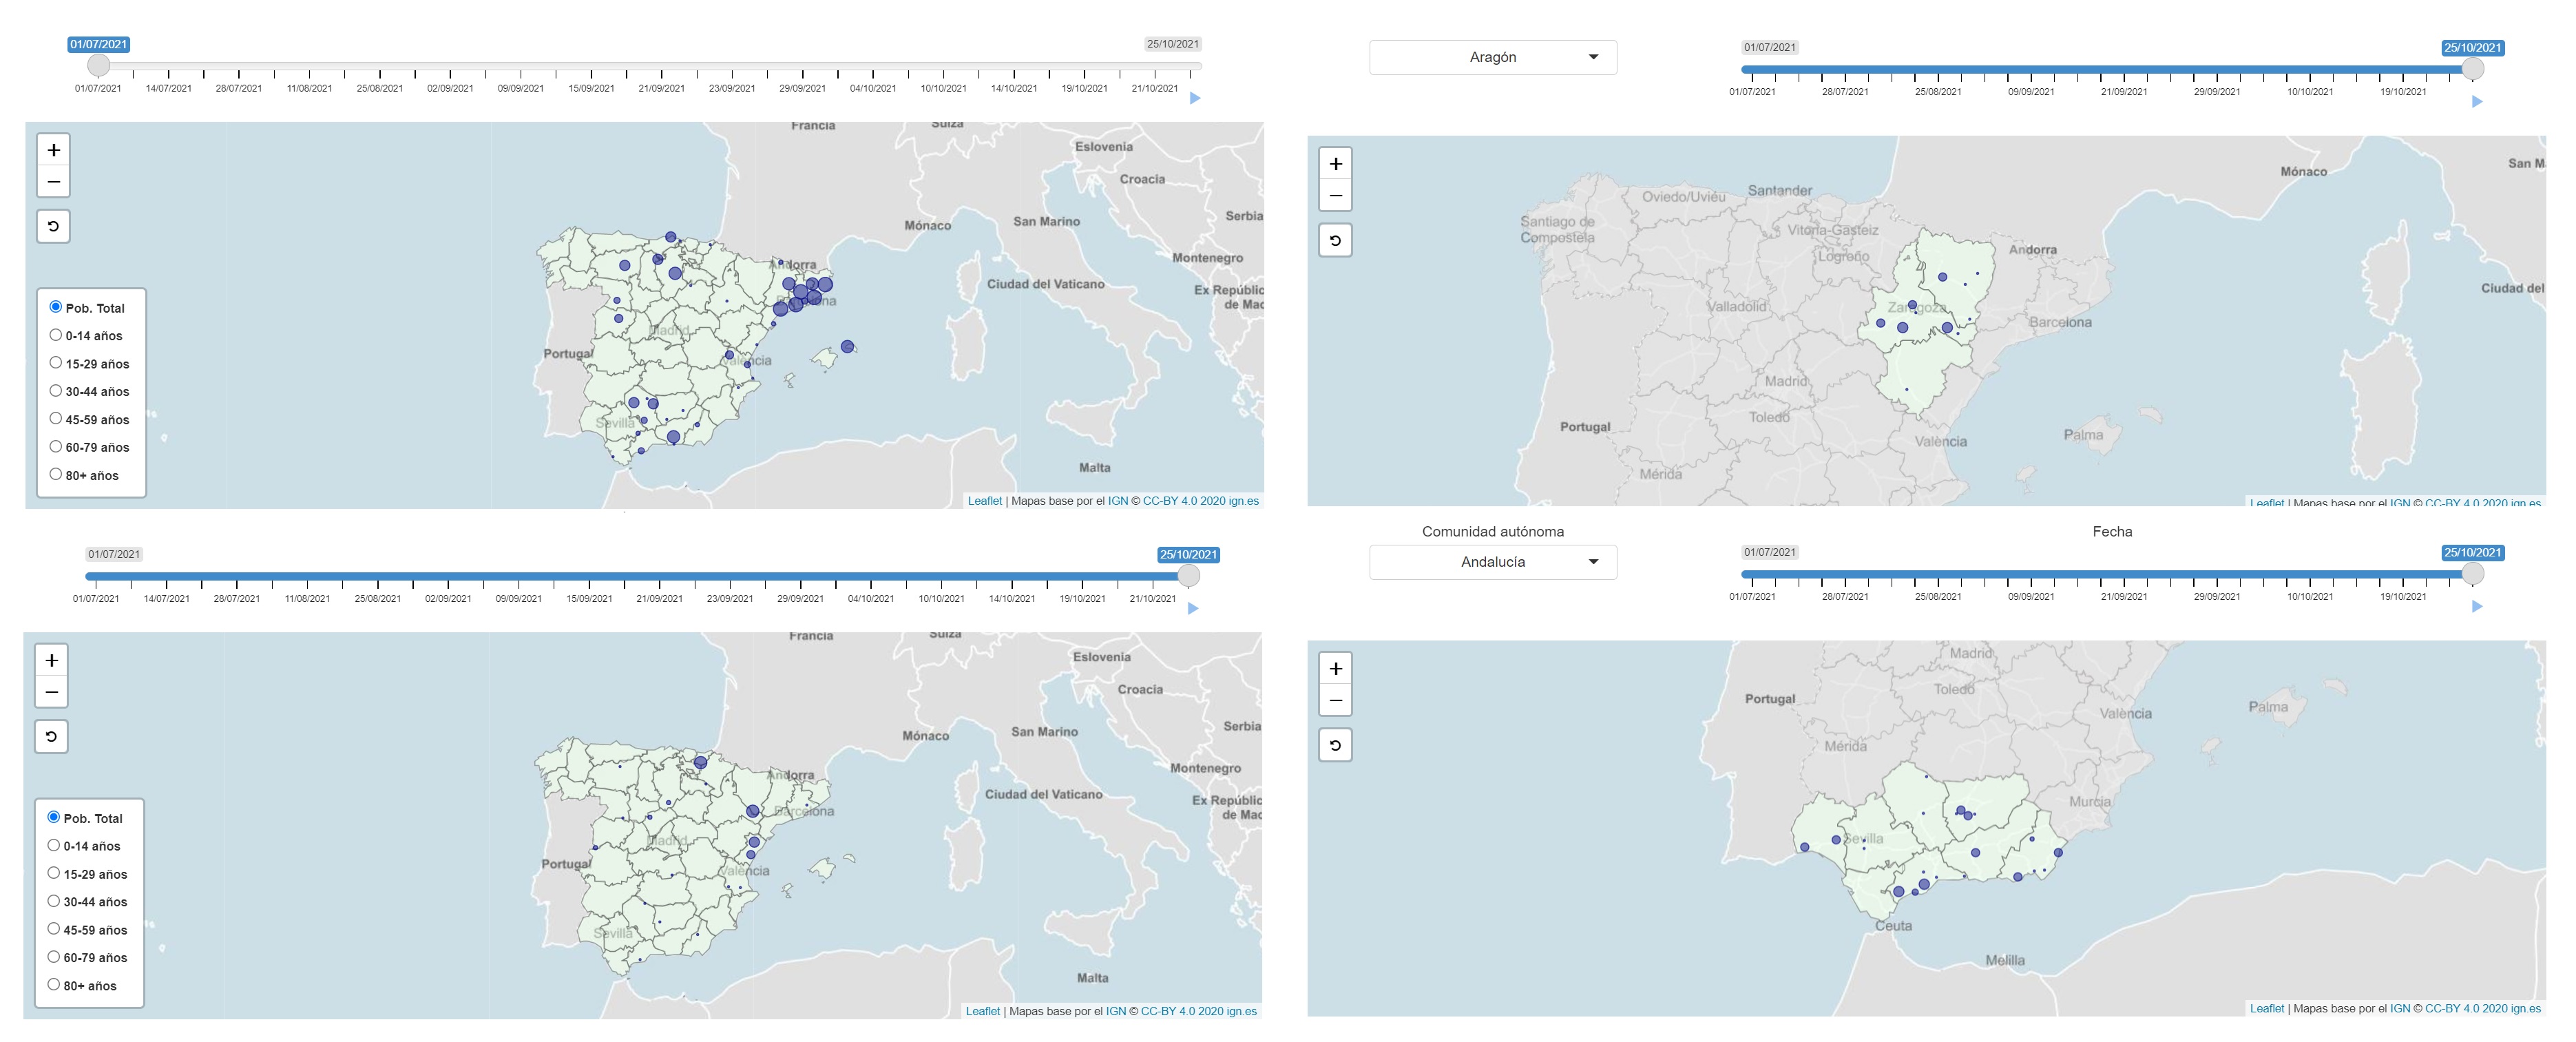2576x1042 pixels.
Task: Click the Aragón dropdown arrow
Action: click(1594, 57)
